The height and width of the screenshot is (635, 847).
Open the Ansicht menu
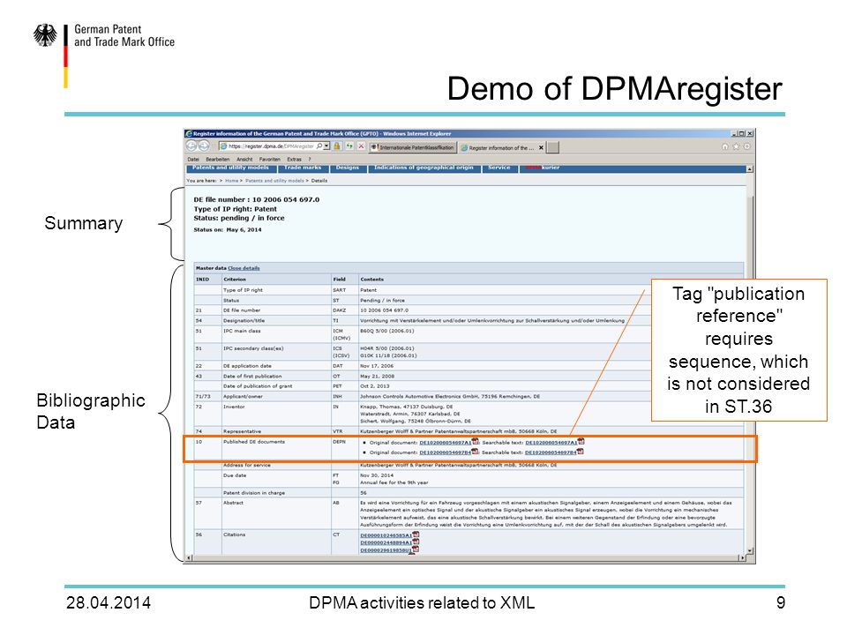point(244,160)
